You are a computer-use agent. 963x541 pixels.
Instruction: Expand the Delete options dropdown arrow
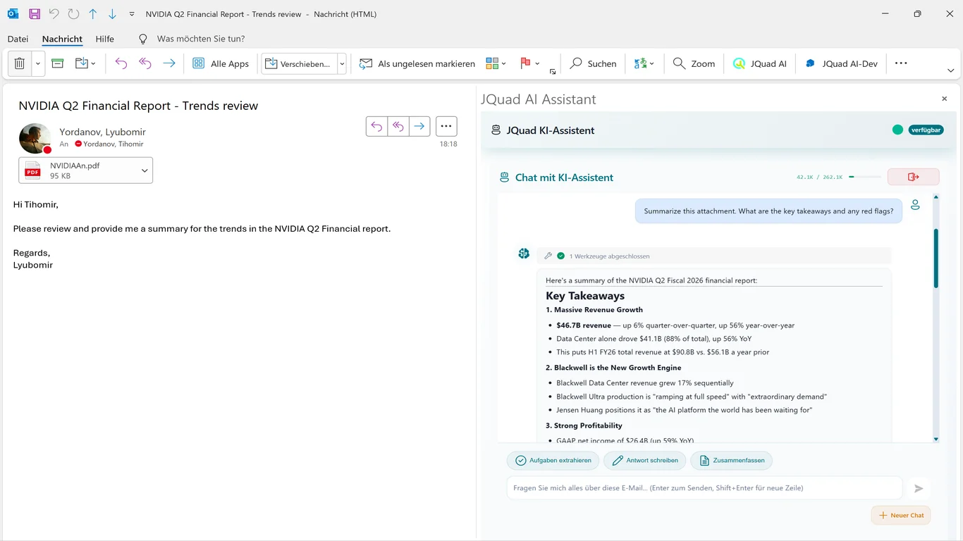(38, 63)
